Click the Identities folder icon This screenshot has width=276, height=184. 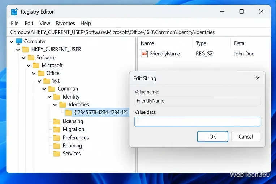coord(62,105)
